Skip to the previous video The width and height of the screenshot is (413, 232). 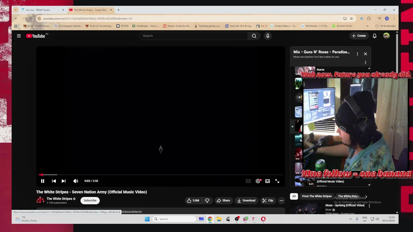[x=54, y=181]
